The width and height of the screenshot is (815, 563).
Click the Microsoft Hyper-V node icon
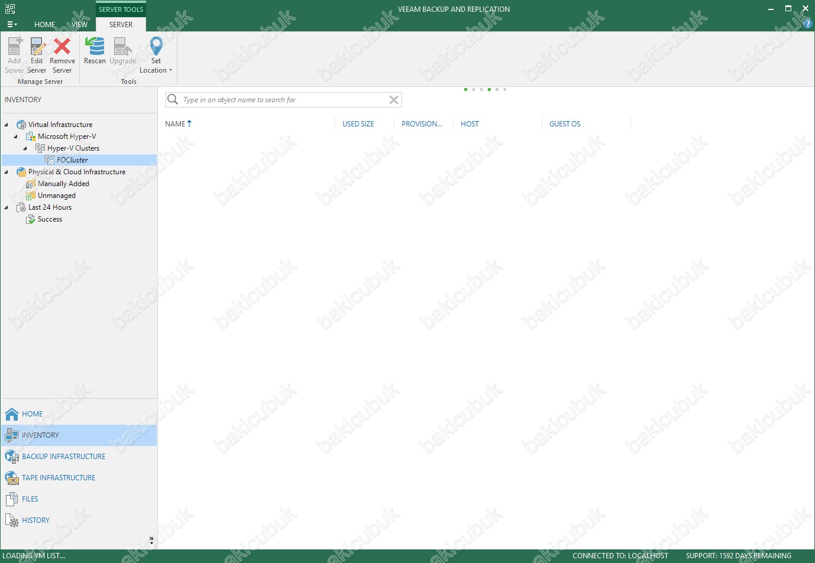pos(31,136)
